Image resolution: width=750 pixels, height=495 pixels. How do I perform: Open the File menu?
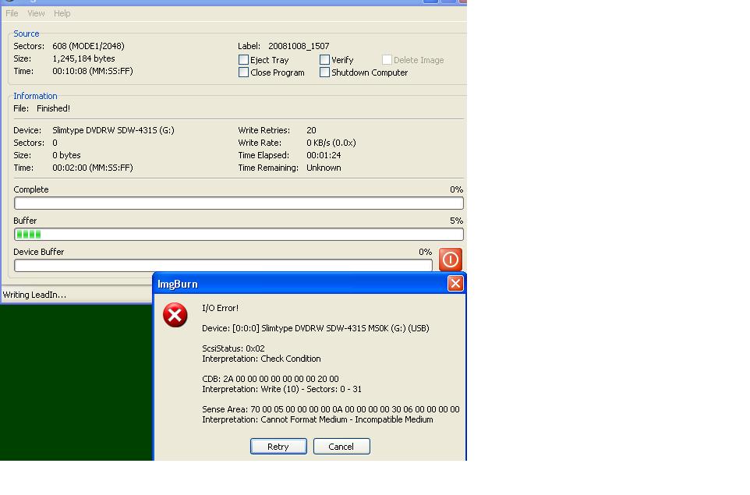[12, 13]
